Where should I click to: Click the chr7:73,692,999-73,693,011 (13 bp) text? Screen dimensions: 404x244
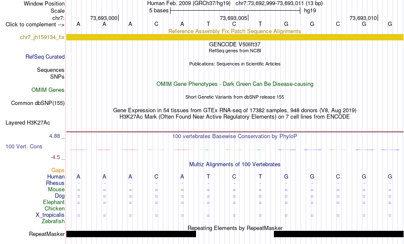pos(279,3)
